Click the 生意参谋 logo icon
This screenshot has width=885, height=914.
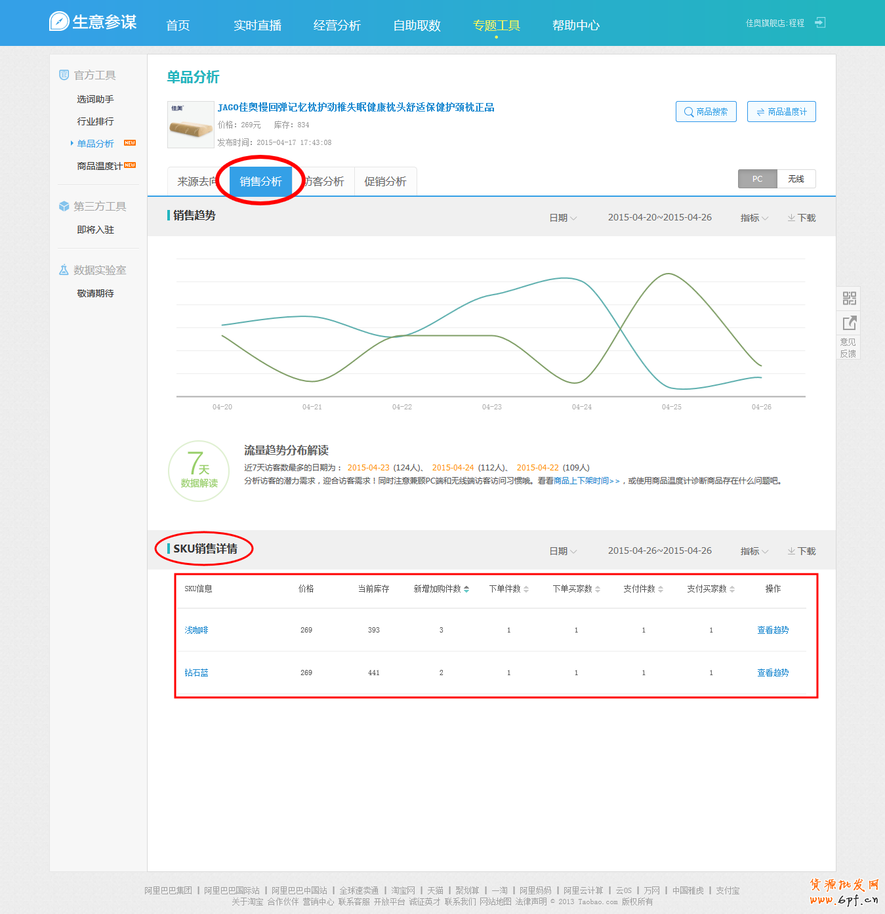pyautogui.click(x=59, y=22)
